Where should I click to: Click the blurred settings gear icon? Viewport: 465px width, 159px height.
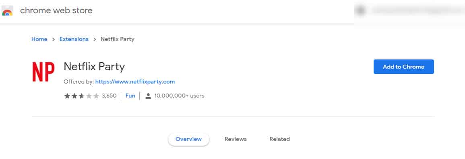point(361,10)
